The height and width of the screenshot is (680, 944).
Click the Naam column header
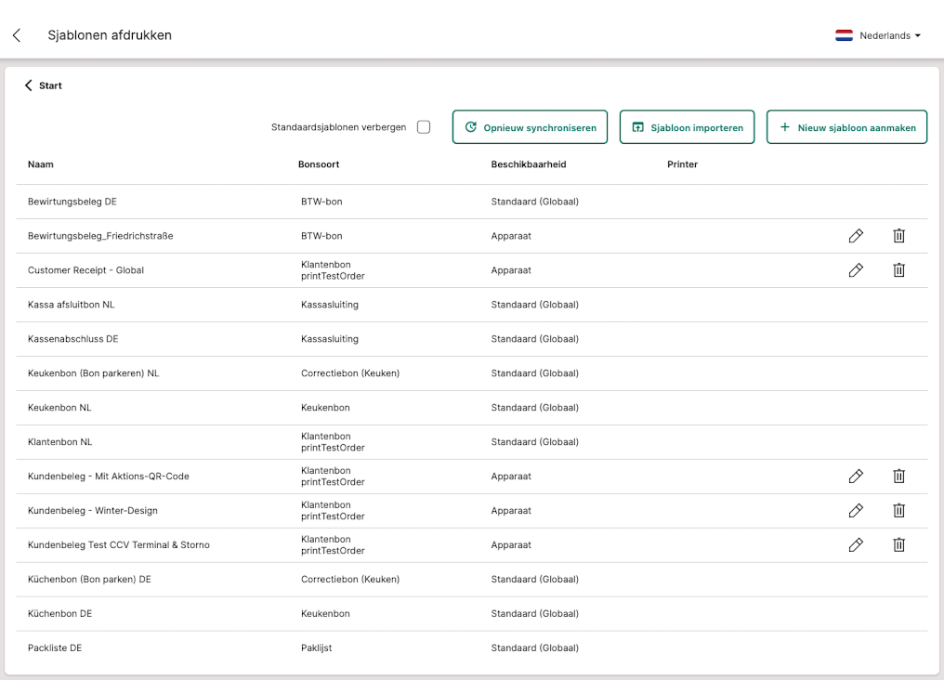pyautogui.click(x=41, y=164)
